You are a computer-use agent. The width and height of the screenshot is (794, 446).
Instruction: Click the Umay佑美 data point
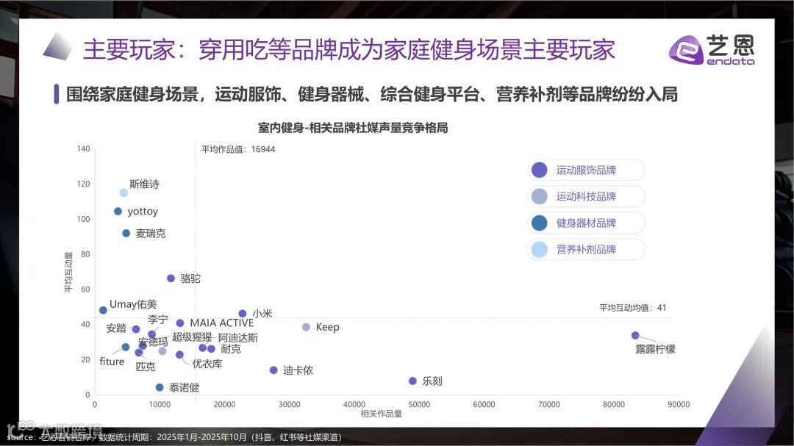coord(103,310)
